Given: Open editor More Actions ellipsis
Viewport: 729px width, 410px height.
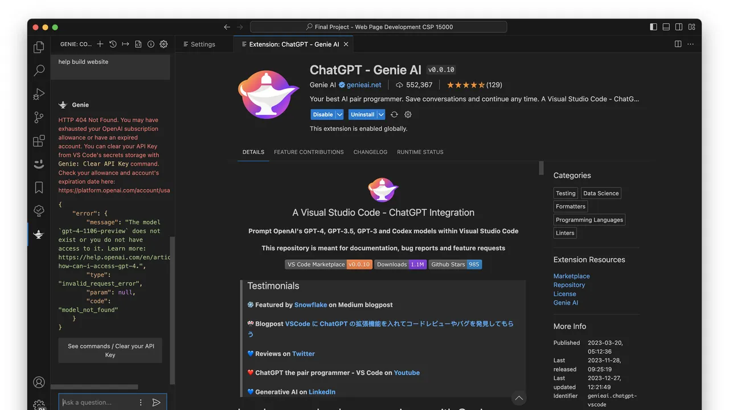Looking at the screenshot, I should pyautogui.click(x=691, y=44).
